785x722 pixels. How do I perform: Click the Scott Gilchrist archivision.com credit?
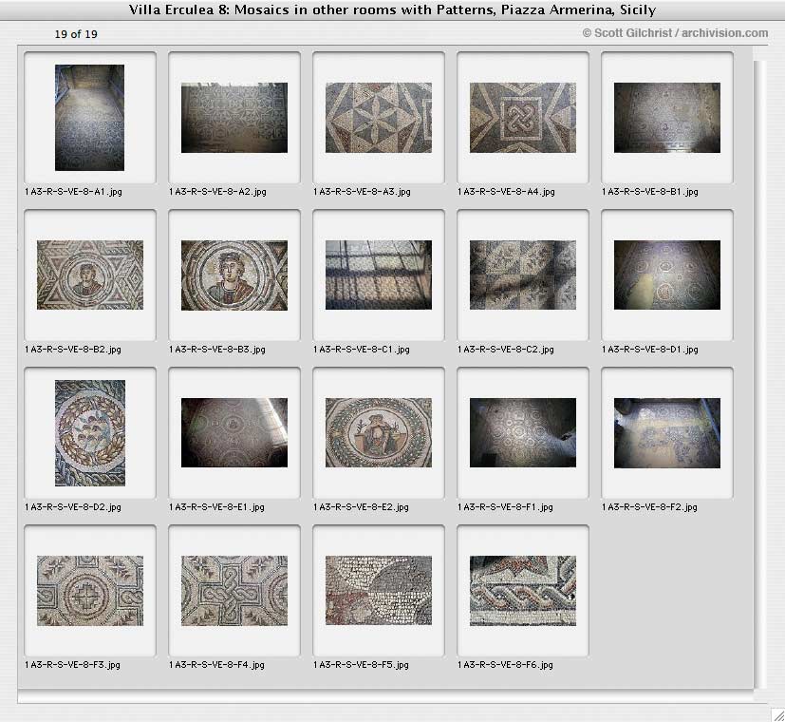point(675,33)
